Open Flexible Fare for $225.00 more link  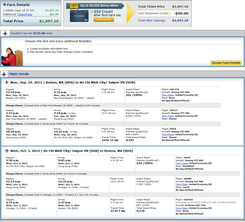point(32,33)
